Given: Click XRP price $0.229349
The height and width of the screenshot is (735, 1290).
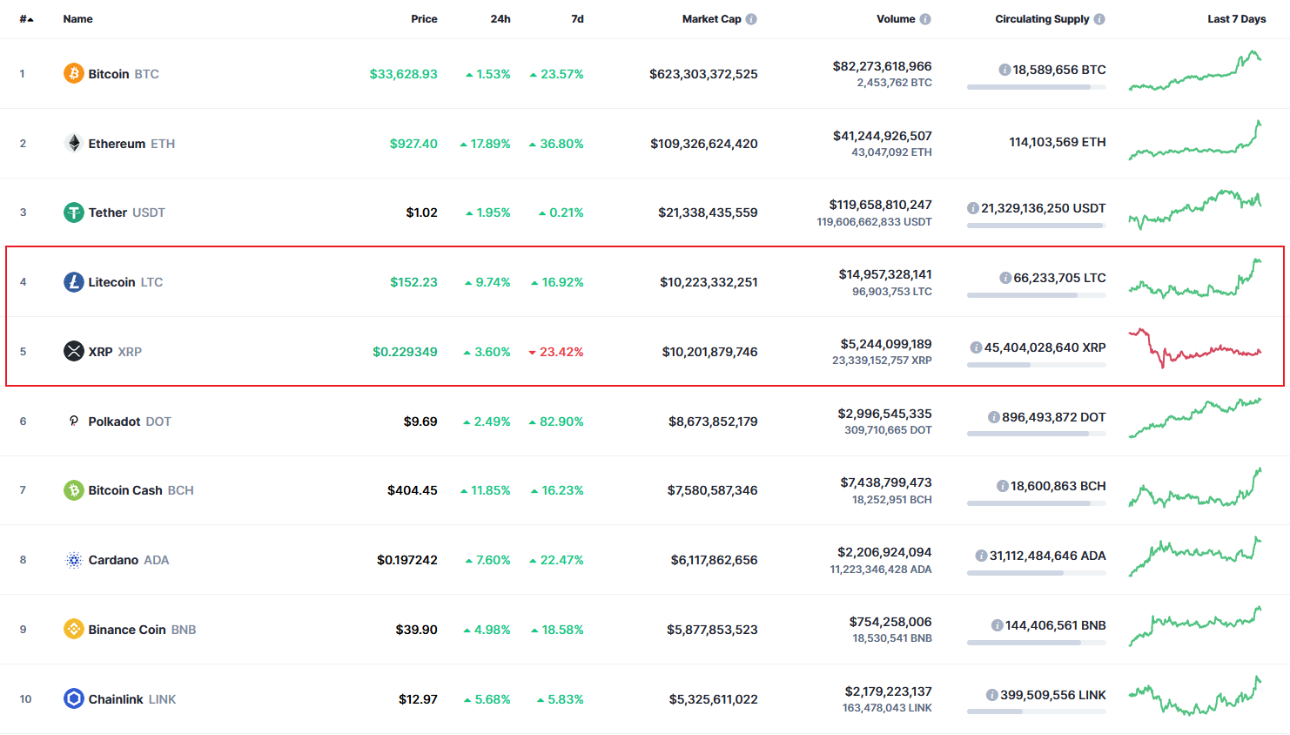Looking at the screenshot, I should point(405,352).
